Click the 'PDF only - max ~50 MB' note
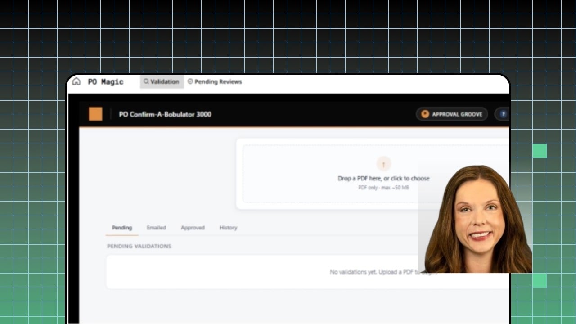The width and height of the screenshot is (576, 324). [x=383, y=188]
